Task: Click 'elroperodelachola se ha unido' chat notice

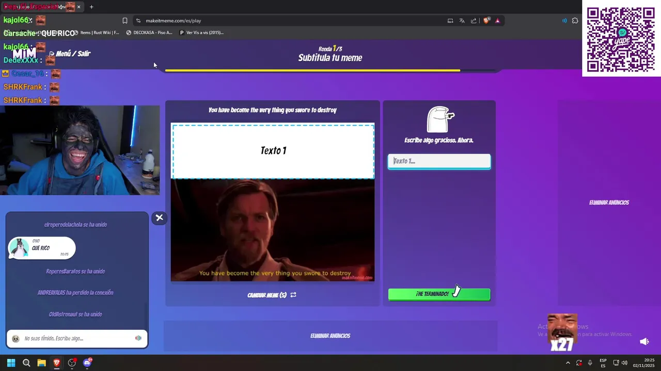Action: pos(75,225)
